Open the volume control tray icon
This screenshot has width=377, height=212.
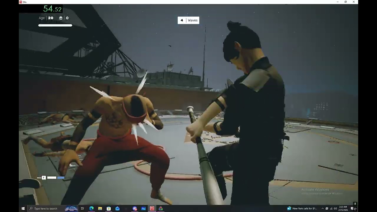tap(335, 208)
